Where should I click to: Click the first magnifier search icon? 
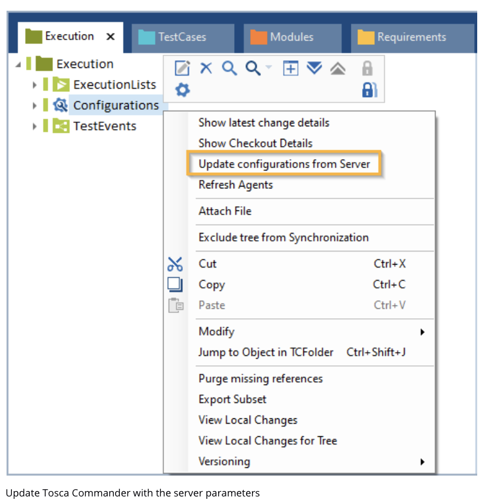coord(229,68)
